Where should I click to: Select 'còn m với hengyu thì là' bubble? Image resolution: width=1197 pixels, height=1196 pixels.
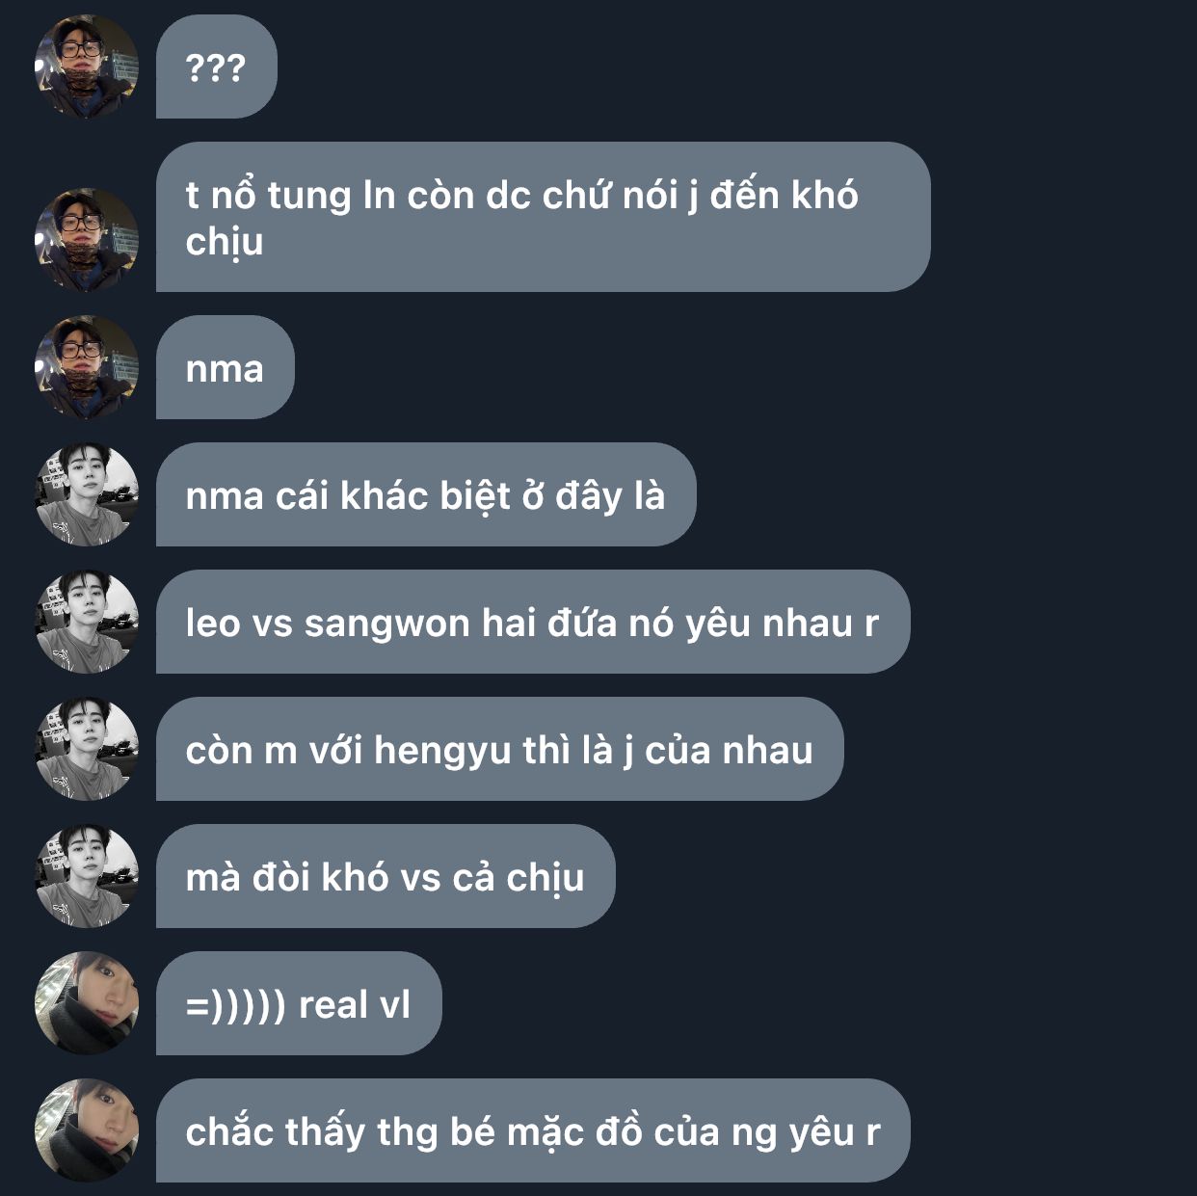[x=499, y=749]
